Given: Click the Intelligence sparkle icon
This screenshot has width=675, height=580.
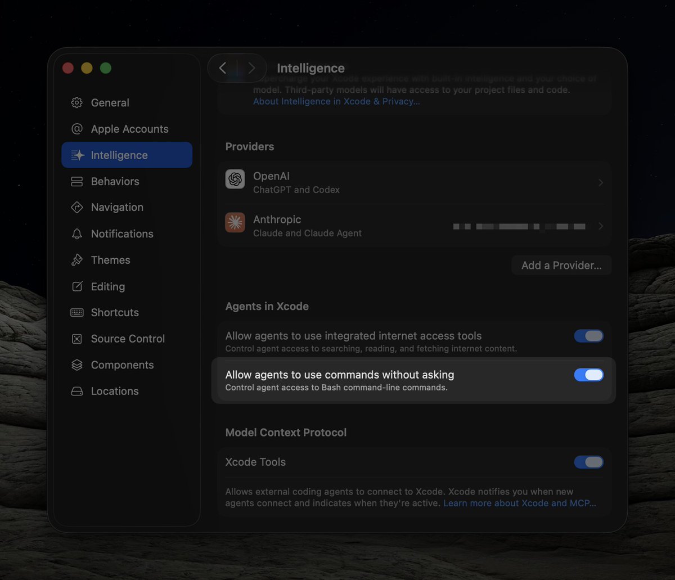Looking at the screenshot, I should (77, 155).
